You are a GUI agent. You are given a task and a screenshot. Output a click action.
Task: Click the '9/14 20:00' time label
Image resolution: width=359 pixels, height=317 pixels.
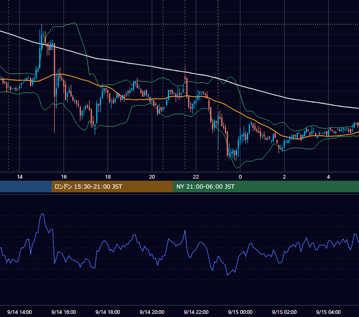point(152,312)
